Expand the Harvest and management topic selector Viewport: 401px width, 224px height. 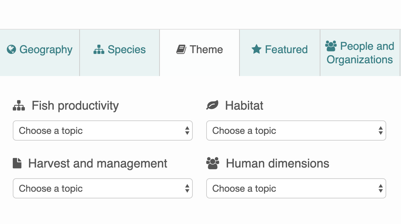coord(103,188)
